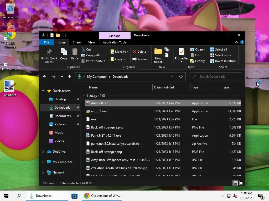Viewport: 269px width, 201px height.
Task: Open the Open button dropdown arrow
Action: tap(205, 49)
